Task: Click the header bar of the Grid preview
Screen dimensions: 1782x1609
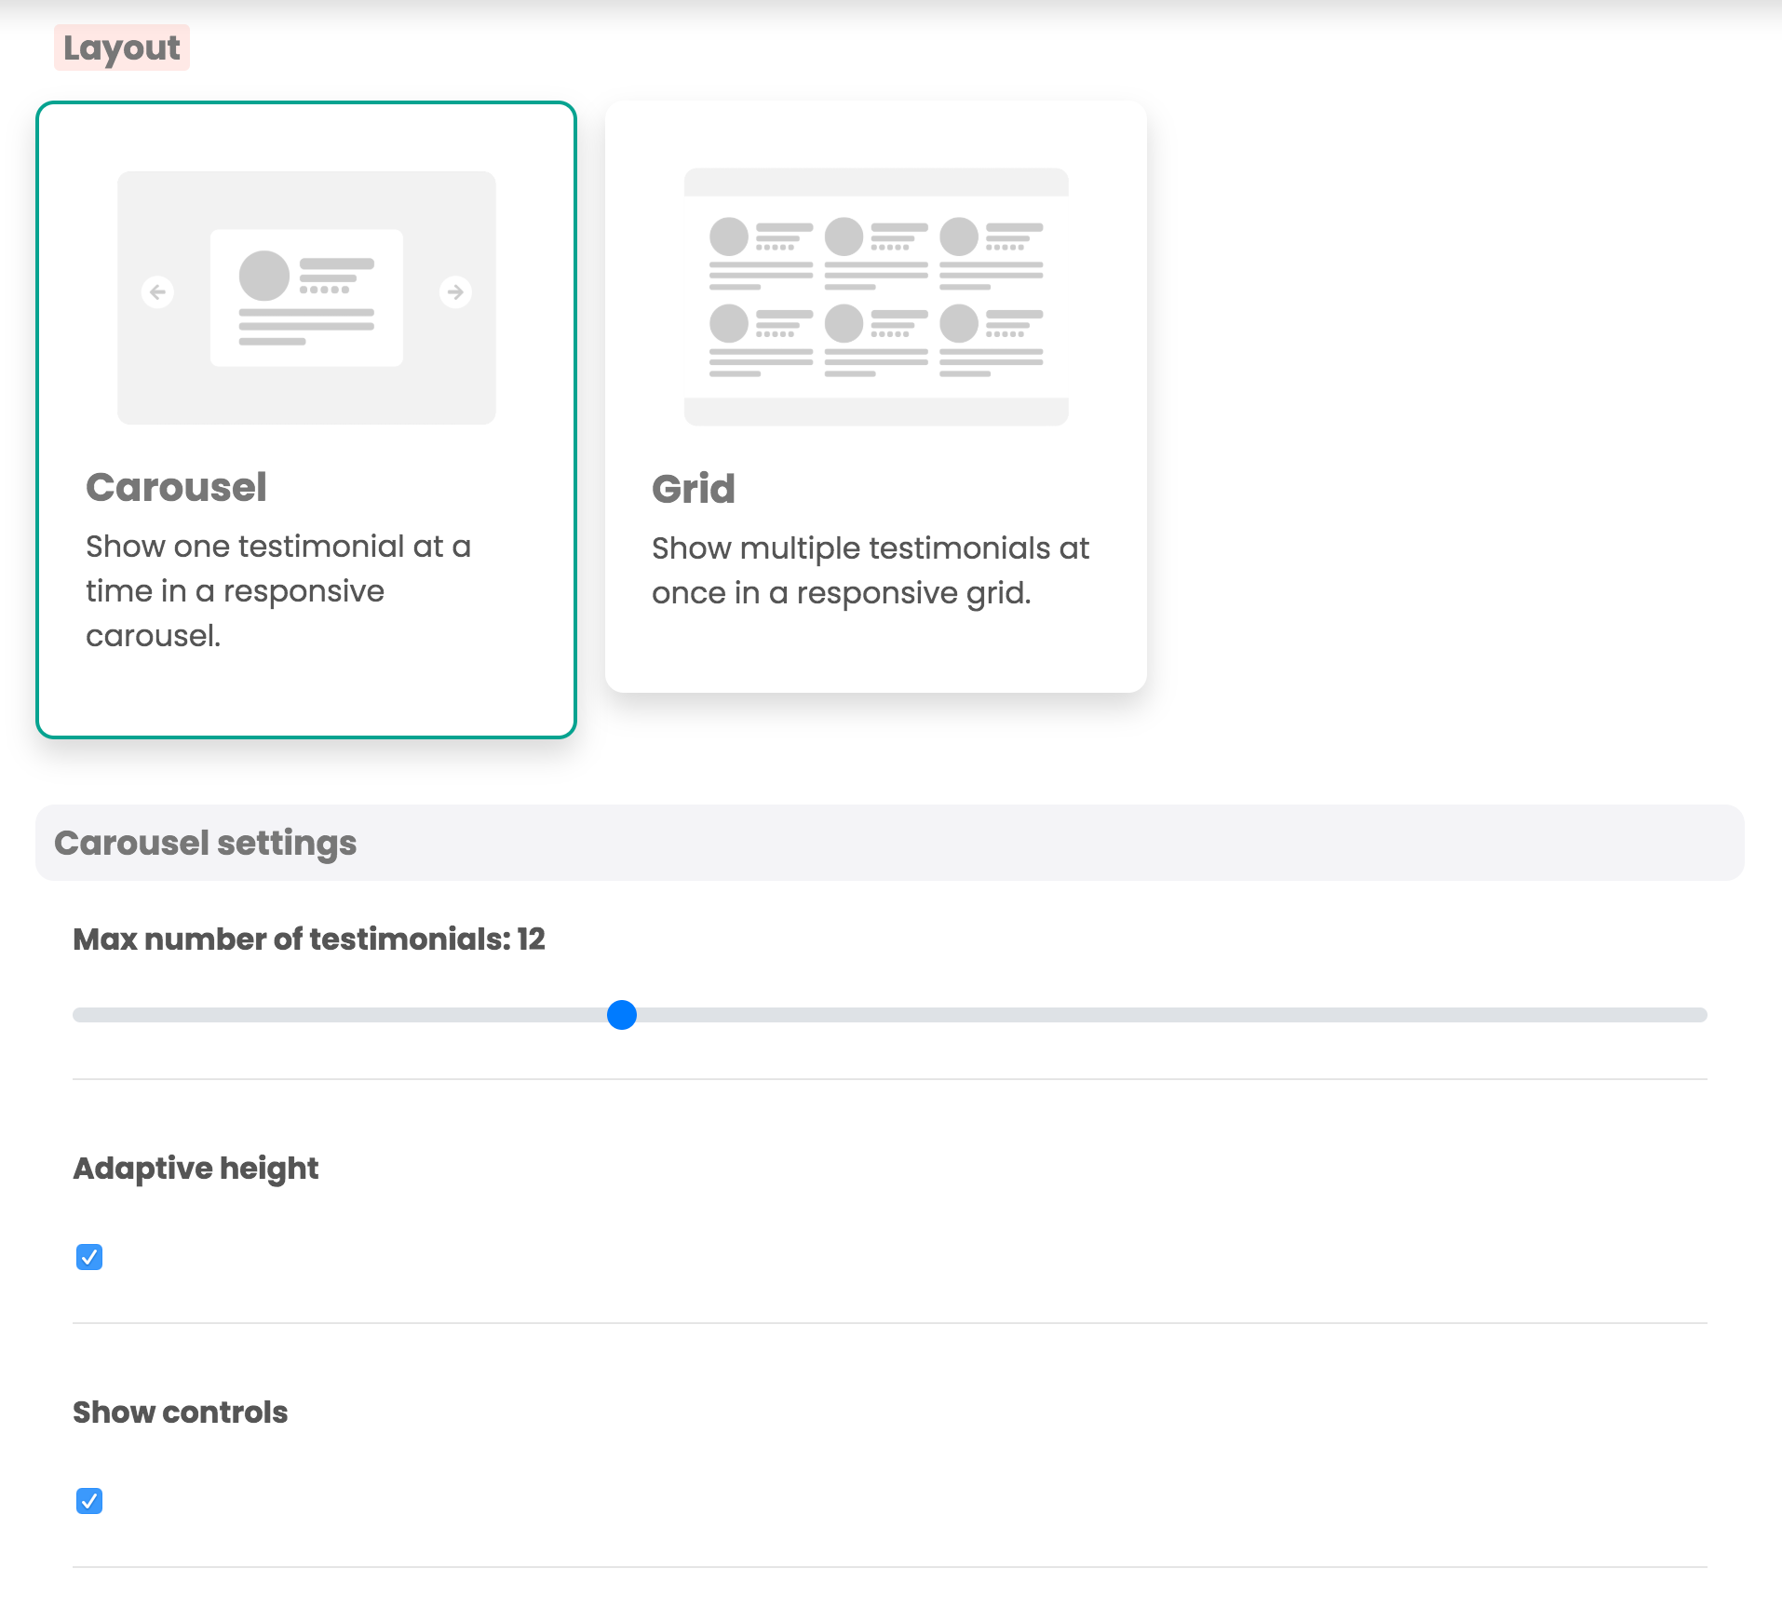Action: (876, 180)
